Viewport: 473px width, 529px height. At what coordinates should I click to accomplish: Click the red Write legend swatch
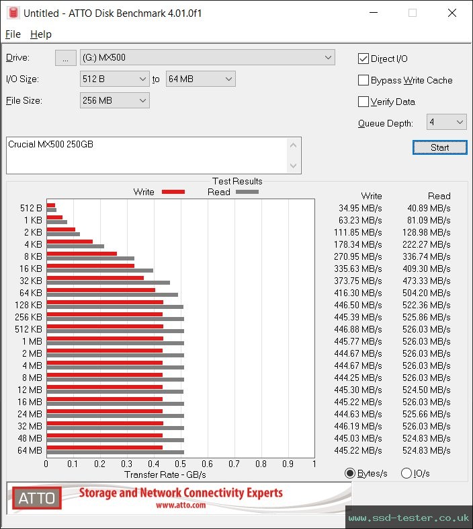click(x=173, y=192)
